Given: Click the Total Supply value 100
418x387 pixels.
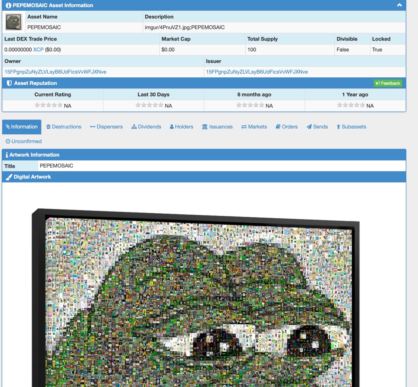Looking at the screenshot, I should click(x=252, y=50).
